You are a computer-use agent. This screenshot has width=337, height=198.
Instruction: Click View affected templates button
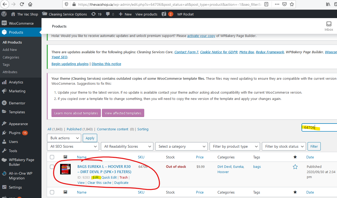point(123,113)
